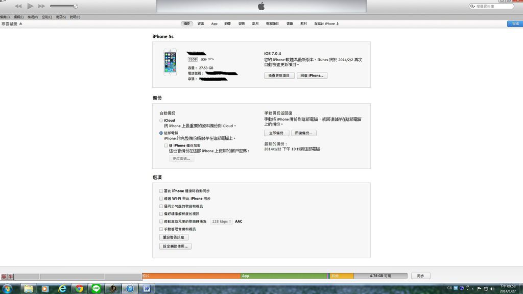Click the orange 照片 storage bar segment
Viewport: 523px width, 294px height.
tap(191, 276)
